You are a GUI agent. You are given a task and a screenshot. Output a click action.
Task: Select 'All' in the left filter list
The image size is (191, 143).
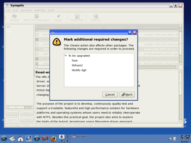[19, 27]
